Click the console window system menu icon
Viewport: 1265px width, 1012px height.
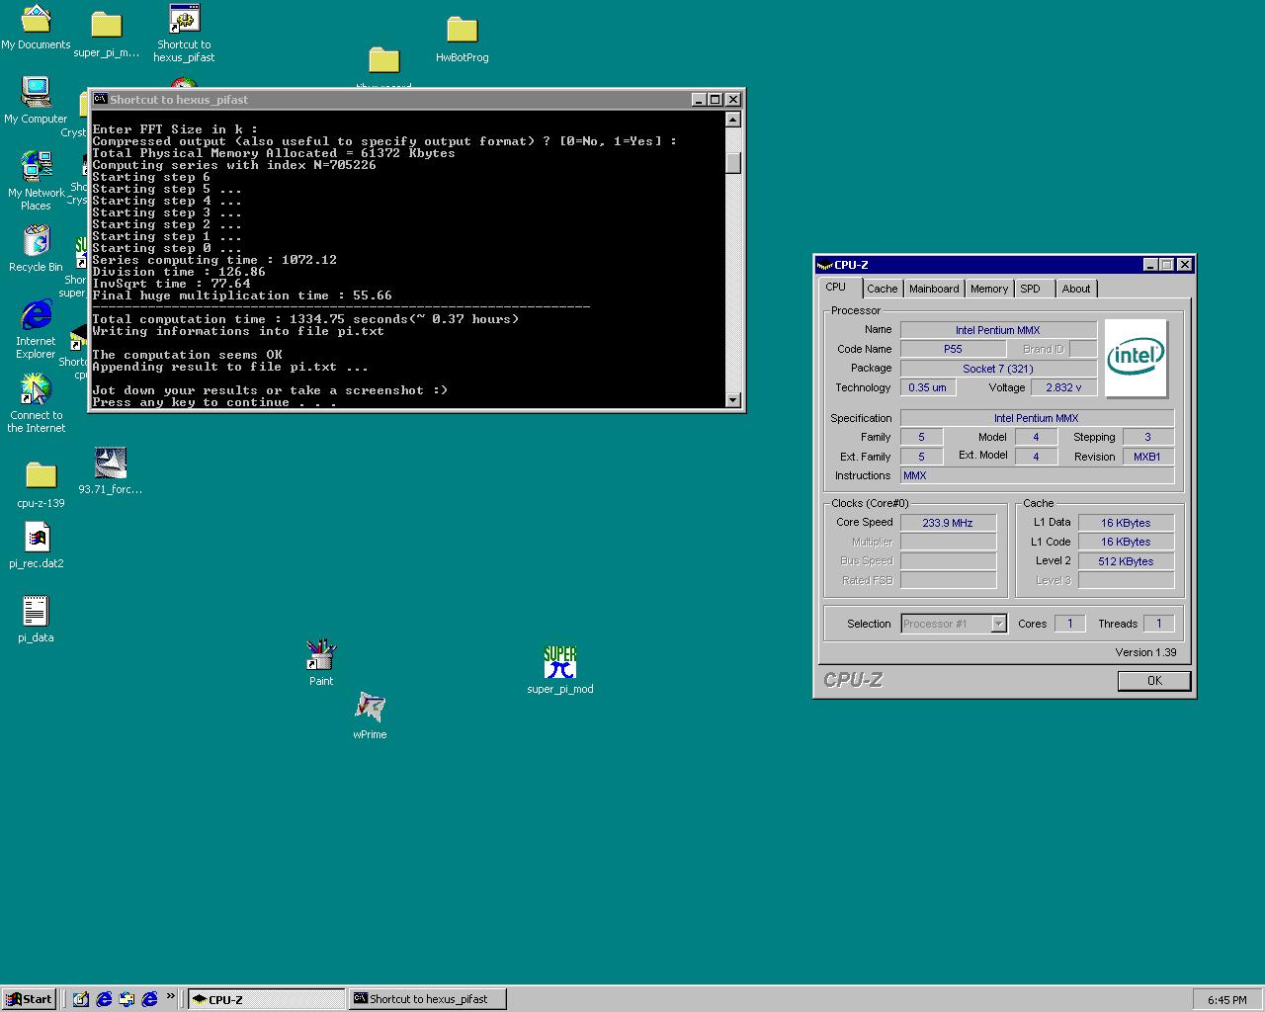click(x=100, y=99)
